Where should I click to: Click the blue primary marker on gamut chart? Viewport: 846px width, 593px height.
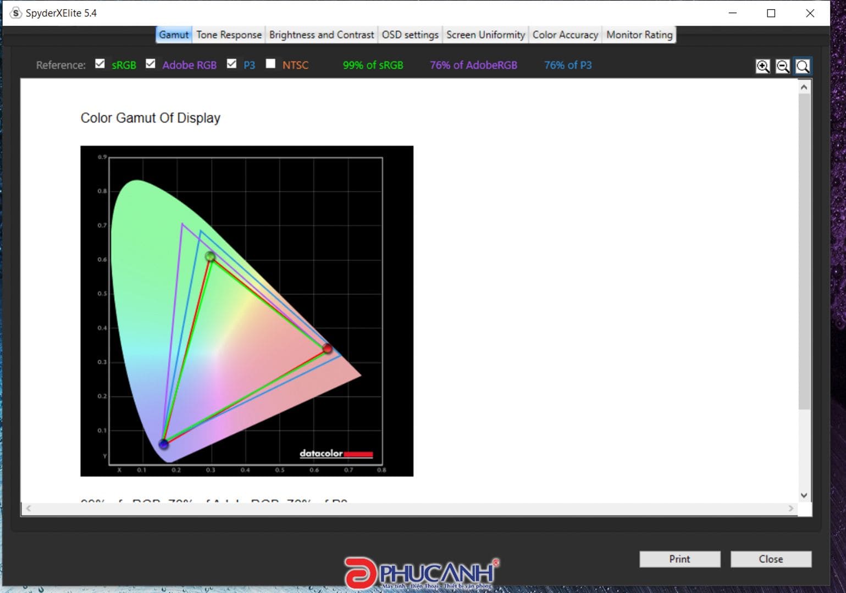163,444
